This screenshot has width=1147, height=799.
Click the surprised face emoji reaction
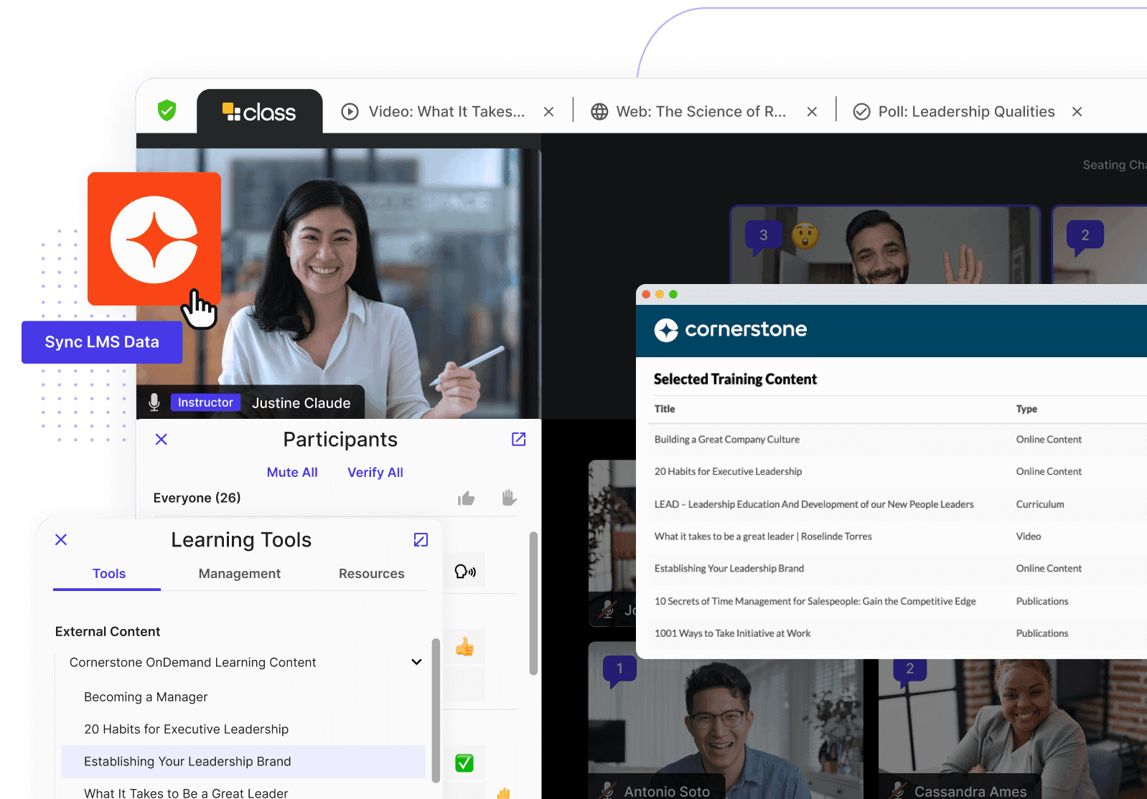click(x=805, y=235)
